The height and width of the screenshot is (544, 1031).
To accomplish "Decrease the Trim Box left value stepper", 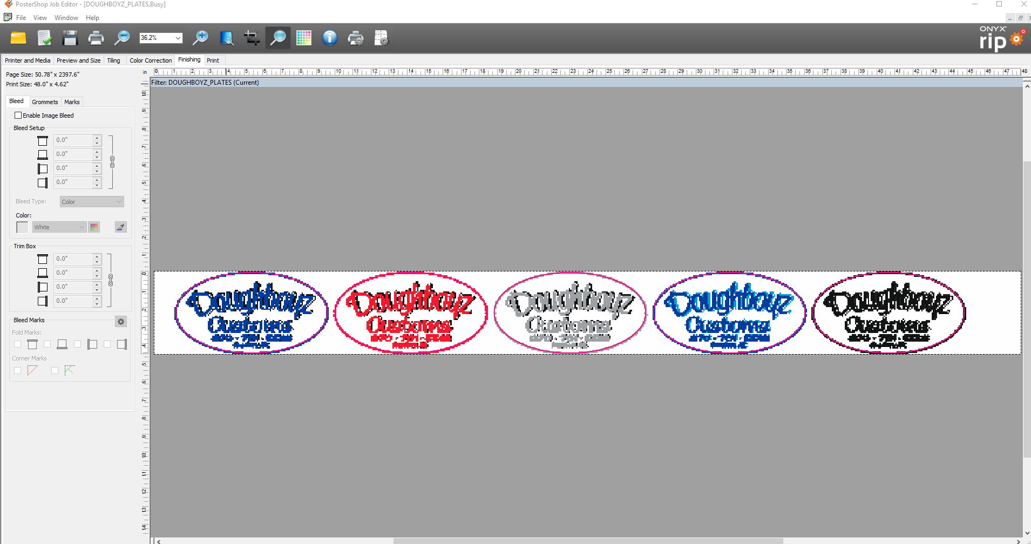I will (x=97, y=290).
